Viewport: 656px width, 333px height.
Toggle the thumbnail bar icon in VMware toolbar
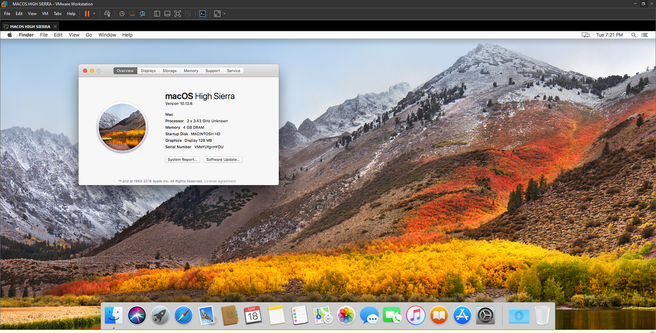point(167,14)
